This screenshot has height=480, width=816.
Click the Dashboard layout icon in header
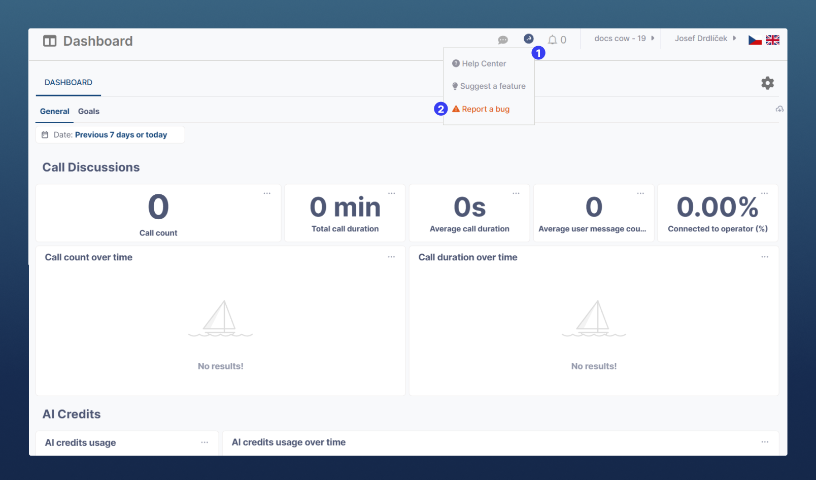50,41
